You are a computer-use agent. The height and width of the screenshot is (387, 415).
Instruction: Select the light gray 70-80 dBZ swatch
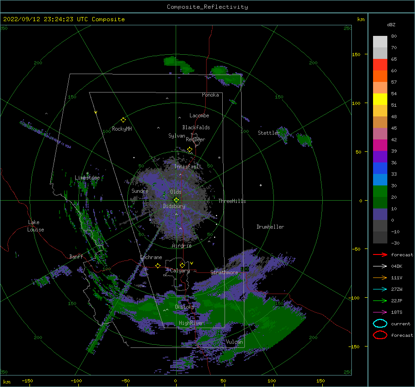pyautogui.click(x=380, y=41)
